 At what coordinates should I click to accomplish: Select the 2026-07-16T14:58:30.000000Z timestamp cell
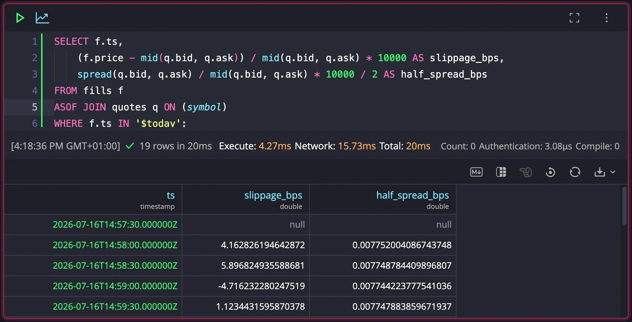click(93, 266)
